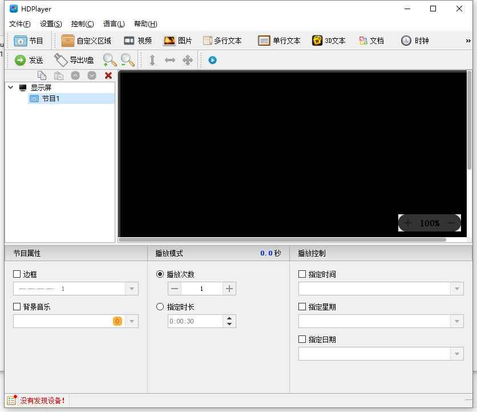
Task: Decrement the 指定时长 duration spinner
Action: click(x=229, y=324)
